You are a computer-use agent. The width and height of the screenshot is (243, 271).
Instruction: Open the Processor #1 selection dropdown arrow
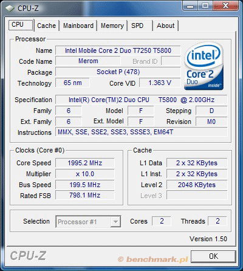tap(115, 222)
